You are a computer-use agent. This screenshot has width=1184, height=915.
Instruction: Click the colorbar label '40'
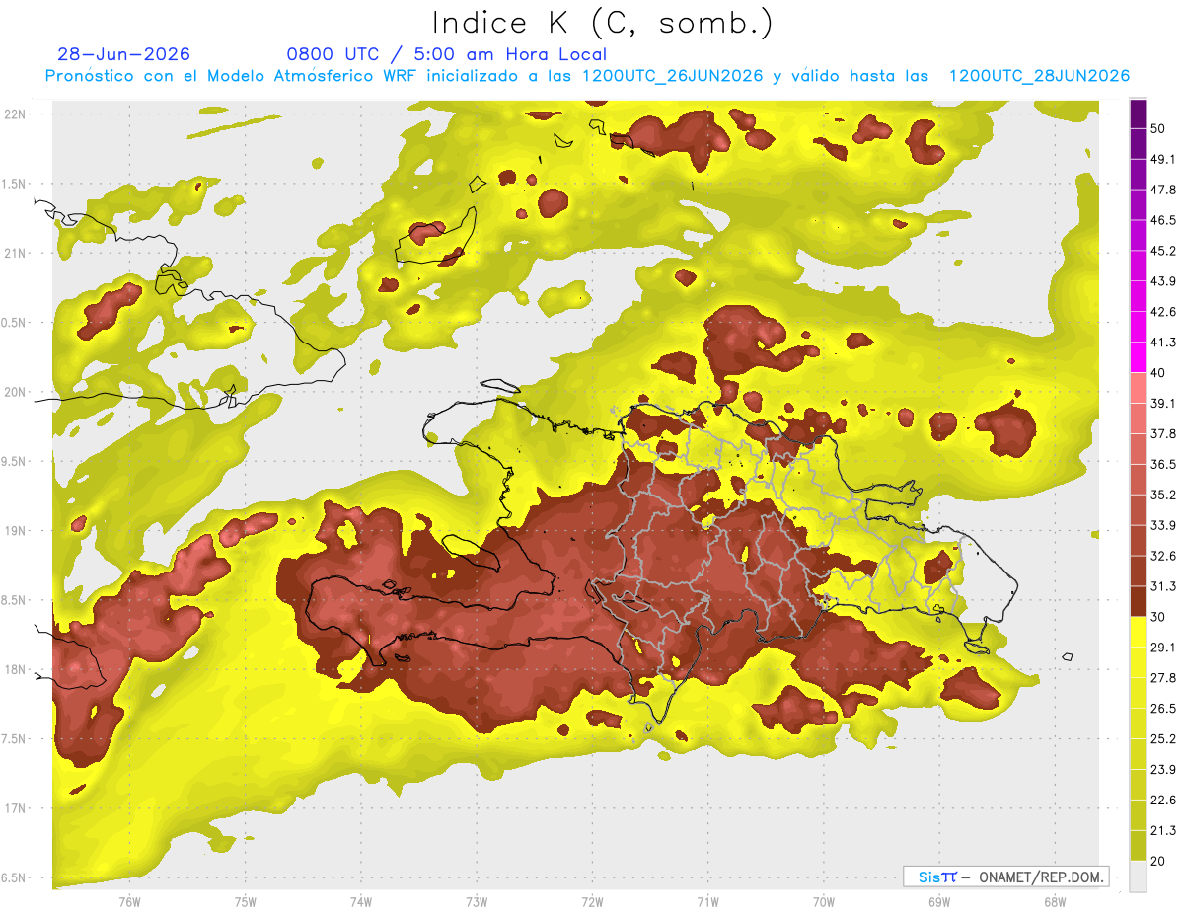(1159, 373)
